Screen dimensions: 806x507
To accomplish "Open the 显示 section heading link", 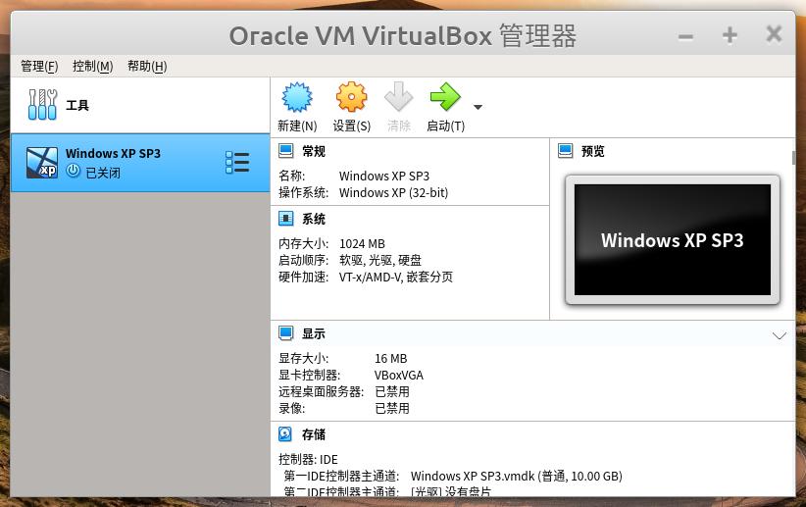I will point(314,333).
